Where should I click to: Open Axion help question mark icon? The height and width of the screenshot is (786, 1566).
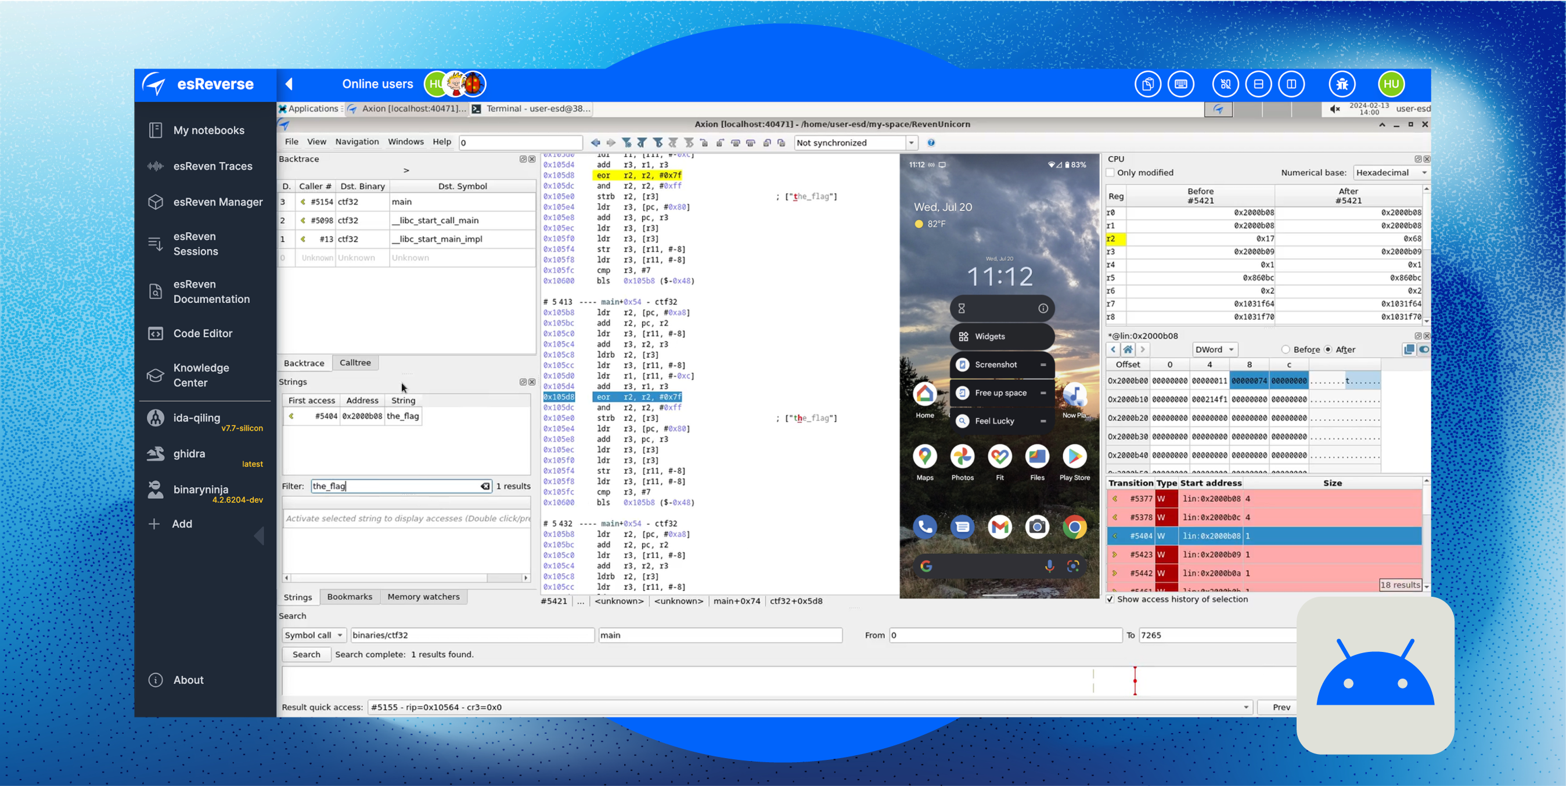(931, 143)
